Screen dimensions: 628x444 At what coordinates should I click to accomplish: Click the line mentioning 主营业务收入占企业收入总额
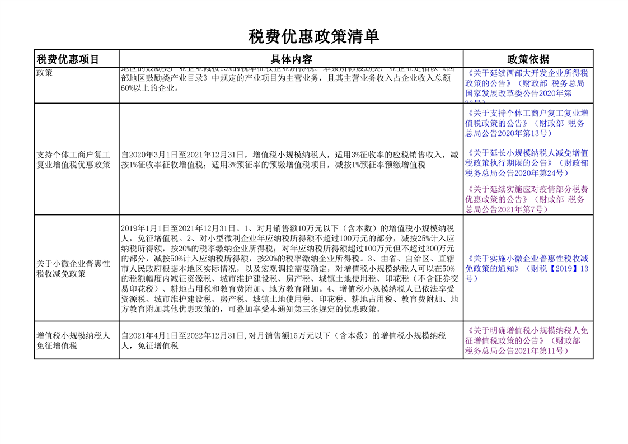285,78
